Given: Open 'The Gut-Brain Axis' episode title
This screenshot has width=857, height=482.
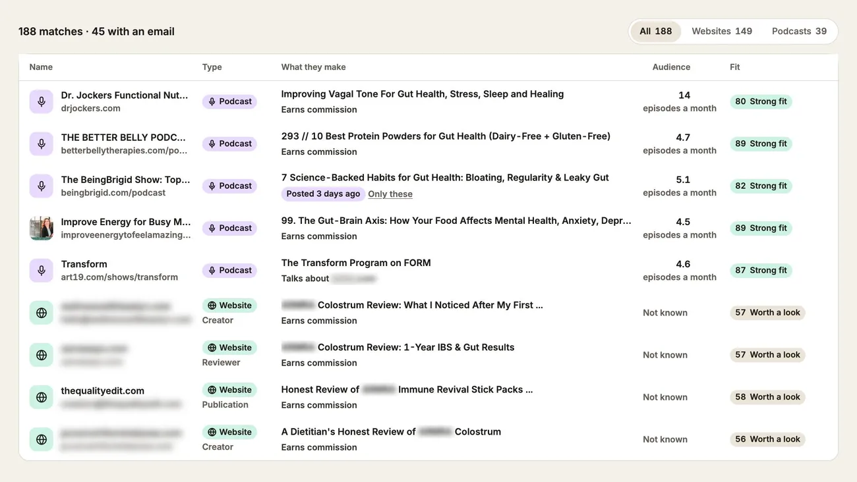Looking at the screenshot, I should [456, 221].
